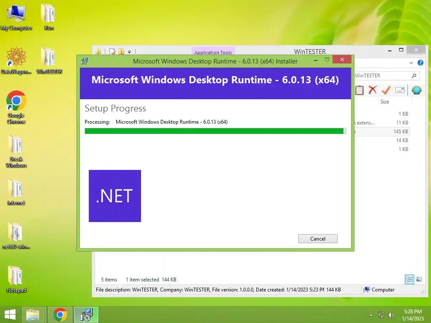Click the Paste clipboard toolbar icon

pyautogui.click(x=359, y=90)
